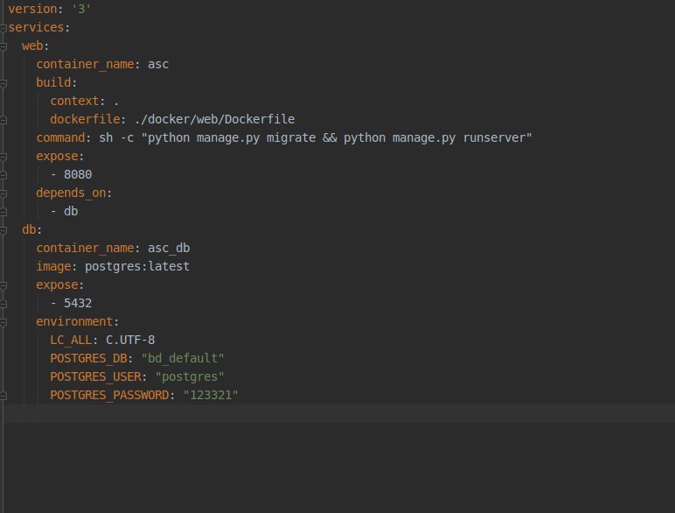Click the LC_ALL variable name
The width and height of the screenshot is (675, 513).
point(71,341)
